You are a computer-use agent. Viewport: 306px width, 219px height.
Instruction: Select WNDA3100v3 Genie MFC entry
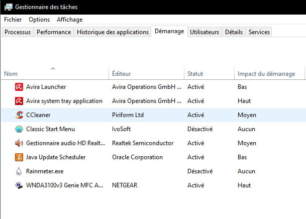(x=65, y=185)
